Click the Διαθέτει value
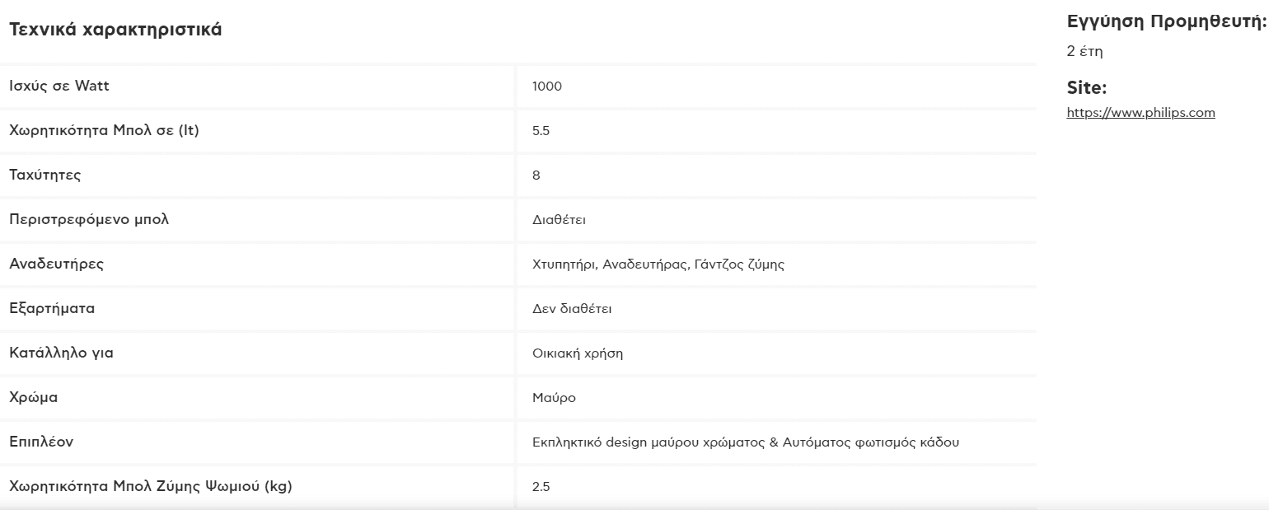 coord(560,220)
